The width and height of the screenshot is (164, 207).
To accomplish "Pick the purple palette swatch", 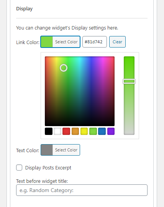I will tap(111, 131).
